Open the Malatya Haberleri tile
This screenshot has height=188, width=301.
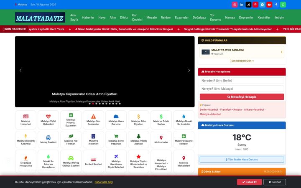tap(26, 120)
